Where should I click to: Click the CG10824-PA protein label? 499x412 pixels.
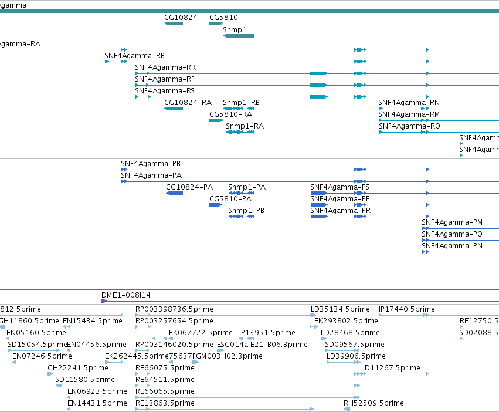click(x=189, y=187)
